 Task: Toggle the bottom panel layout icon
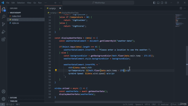(x=158, y=3)
